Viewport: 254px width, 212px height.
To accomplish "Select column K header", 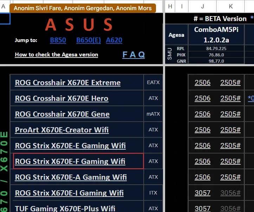I will [231, 6].
